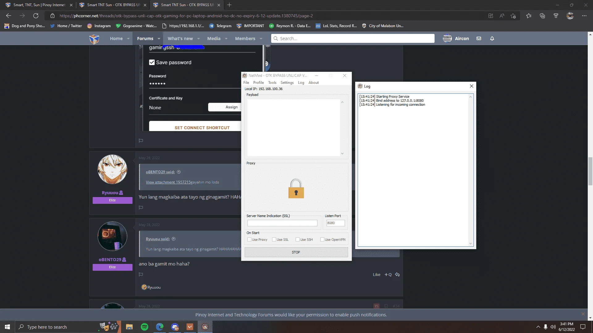Expand the Forums nav dropdown arrow
Viewport: 593px width, 333px height.
coord(159,39)
